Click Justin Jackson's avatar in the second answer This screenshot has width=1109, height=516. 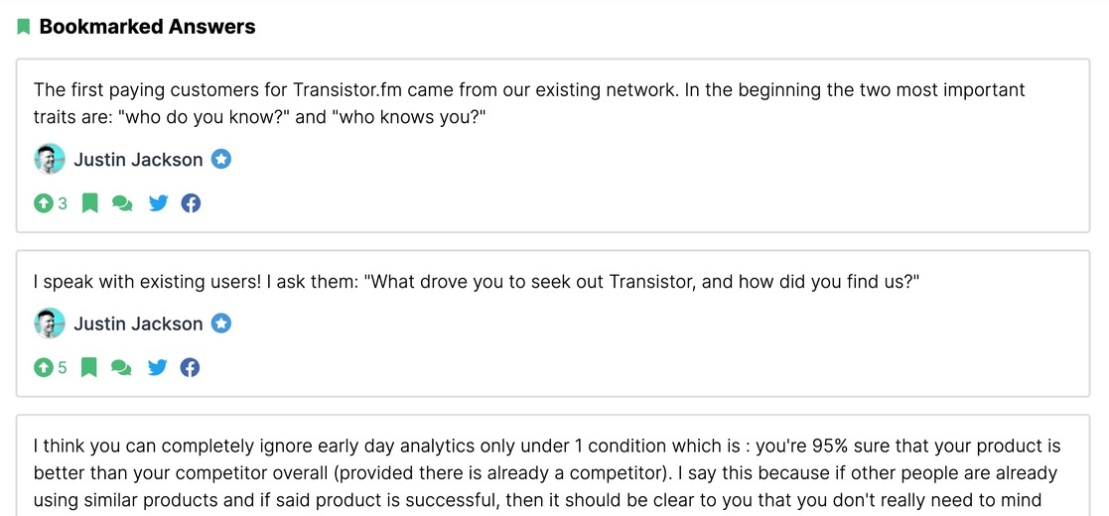click(x=50, y=323)
